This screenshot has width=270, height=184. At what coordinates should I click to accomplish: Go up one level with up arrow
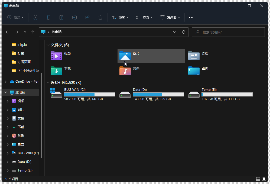coord(33,32)
